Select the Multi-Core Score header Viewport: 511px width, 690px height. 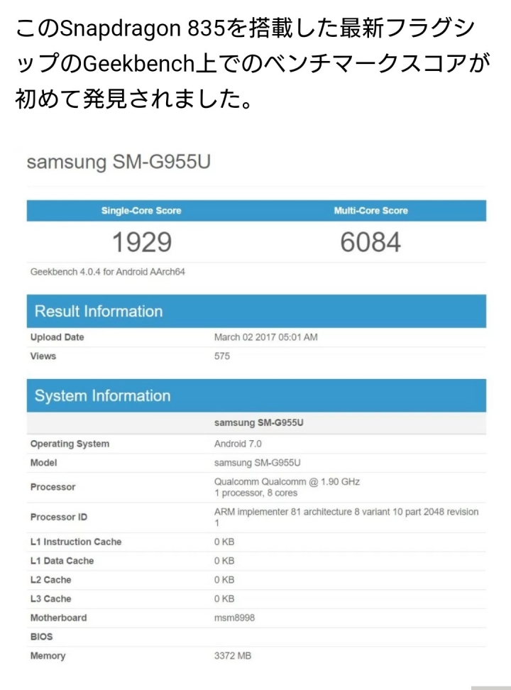pyautogui.click(x=370, y=211)
